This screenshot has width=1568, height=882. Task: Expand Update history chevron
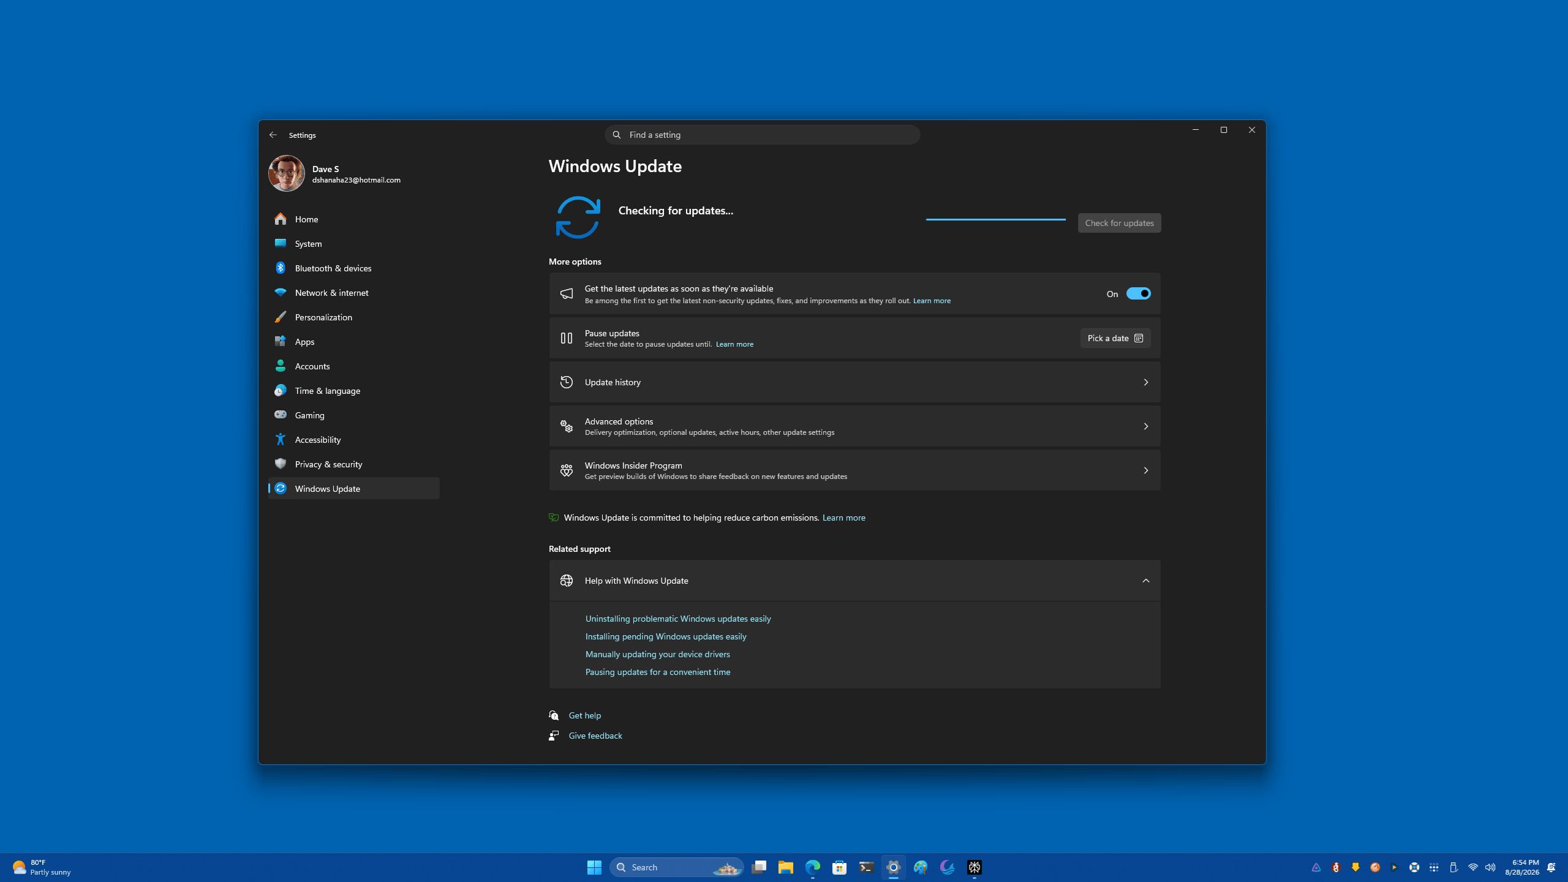pos(1145,382)
